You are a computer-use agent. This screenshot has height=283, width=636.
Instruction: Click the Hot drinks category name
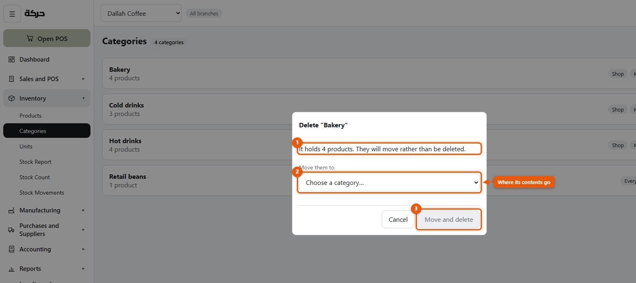(x=125, y=141)
